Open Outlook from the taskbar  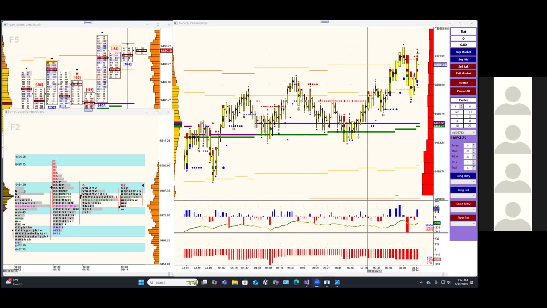coord(255,282)
